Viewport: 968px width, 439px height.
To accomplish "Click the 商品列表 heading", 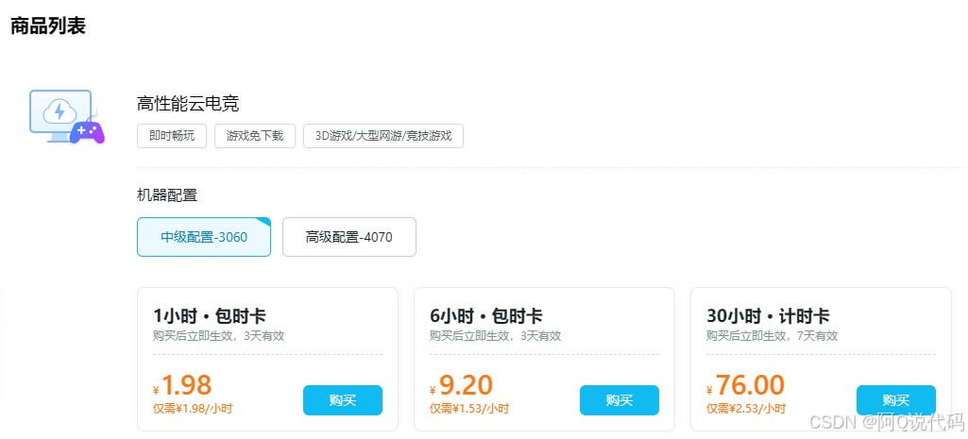I will click(48, 26).
